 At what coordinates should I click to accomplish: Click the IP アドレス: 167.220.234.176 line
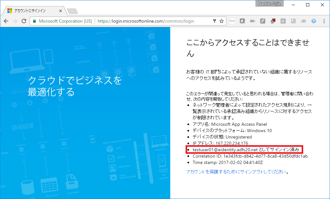(x=220, y=143)
